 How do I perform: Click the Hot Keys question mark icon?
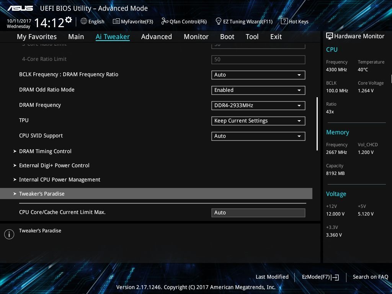click(284, 21)
